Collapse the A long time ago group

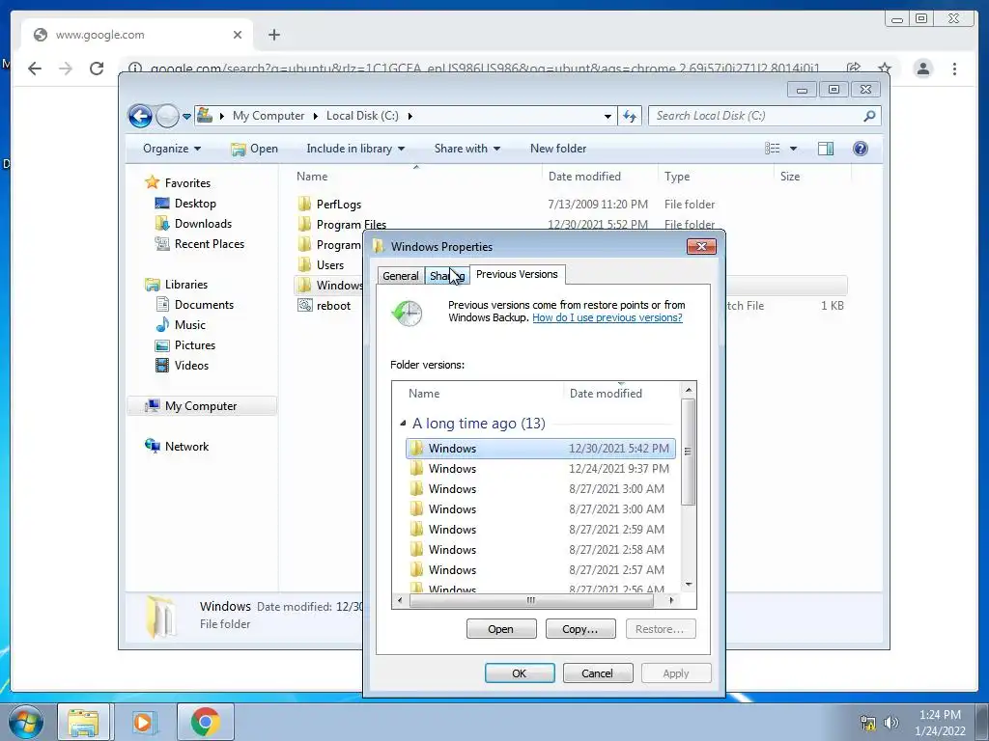click(x=403, y=424)
